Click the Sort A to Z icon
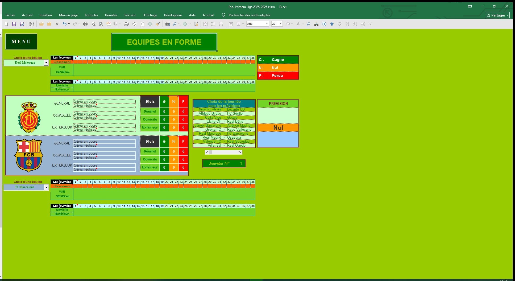The width and height of the screenshot is (515, 281). (347, 24)
